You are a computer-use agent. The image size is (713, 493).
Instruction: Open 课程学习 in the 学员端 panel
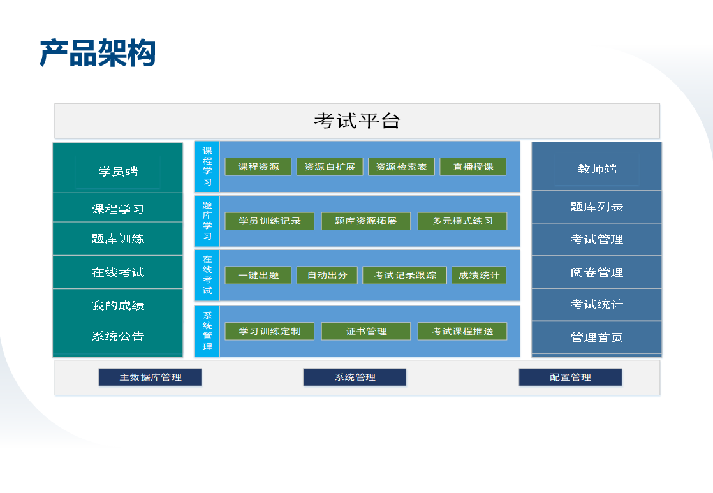coord(118,209)
